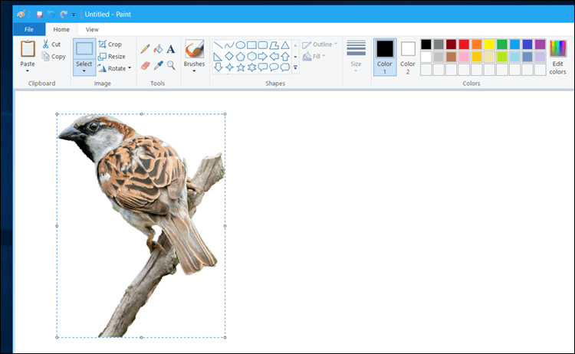Screen dimensions: 575x354
Task: Choose the Hexagon shape
Action: [x=251, y=57]
